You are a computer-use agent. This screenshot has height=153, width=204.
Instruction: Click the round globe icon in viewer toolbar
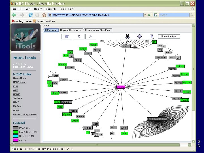point(139,37)
